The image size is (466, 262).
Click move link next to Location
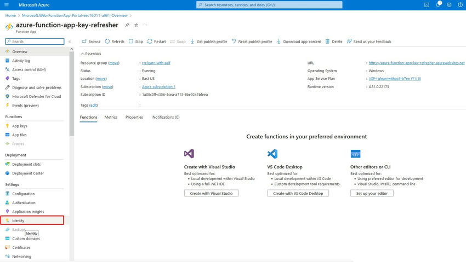pos(101,79)
